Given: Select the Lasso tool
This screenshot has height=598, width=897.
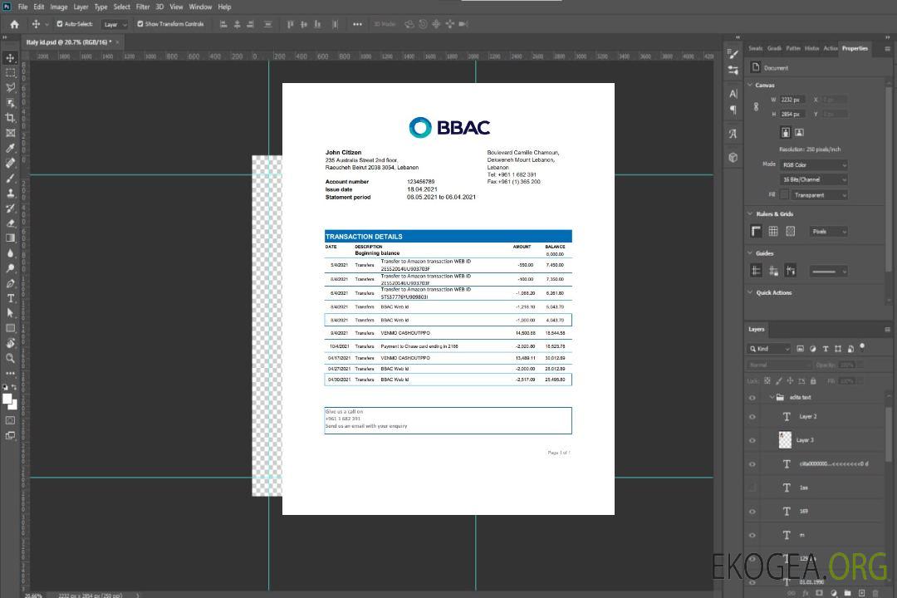Looking at the screenshot, I should 10,87.
